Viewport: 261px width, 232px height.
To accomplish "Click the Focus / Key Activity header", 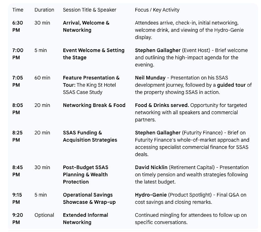I will (157, 10).
